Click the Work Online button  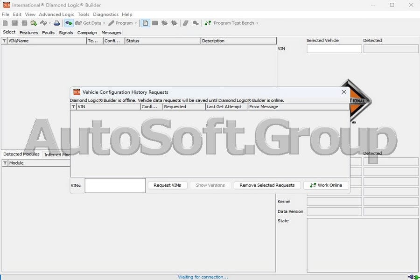(x=326, y=185)
